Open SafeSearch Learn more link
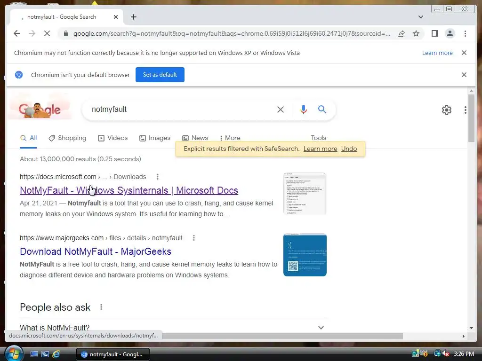The width and height of the screenshot is (482, 361). point(320,149)
